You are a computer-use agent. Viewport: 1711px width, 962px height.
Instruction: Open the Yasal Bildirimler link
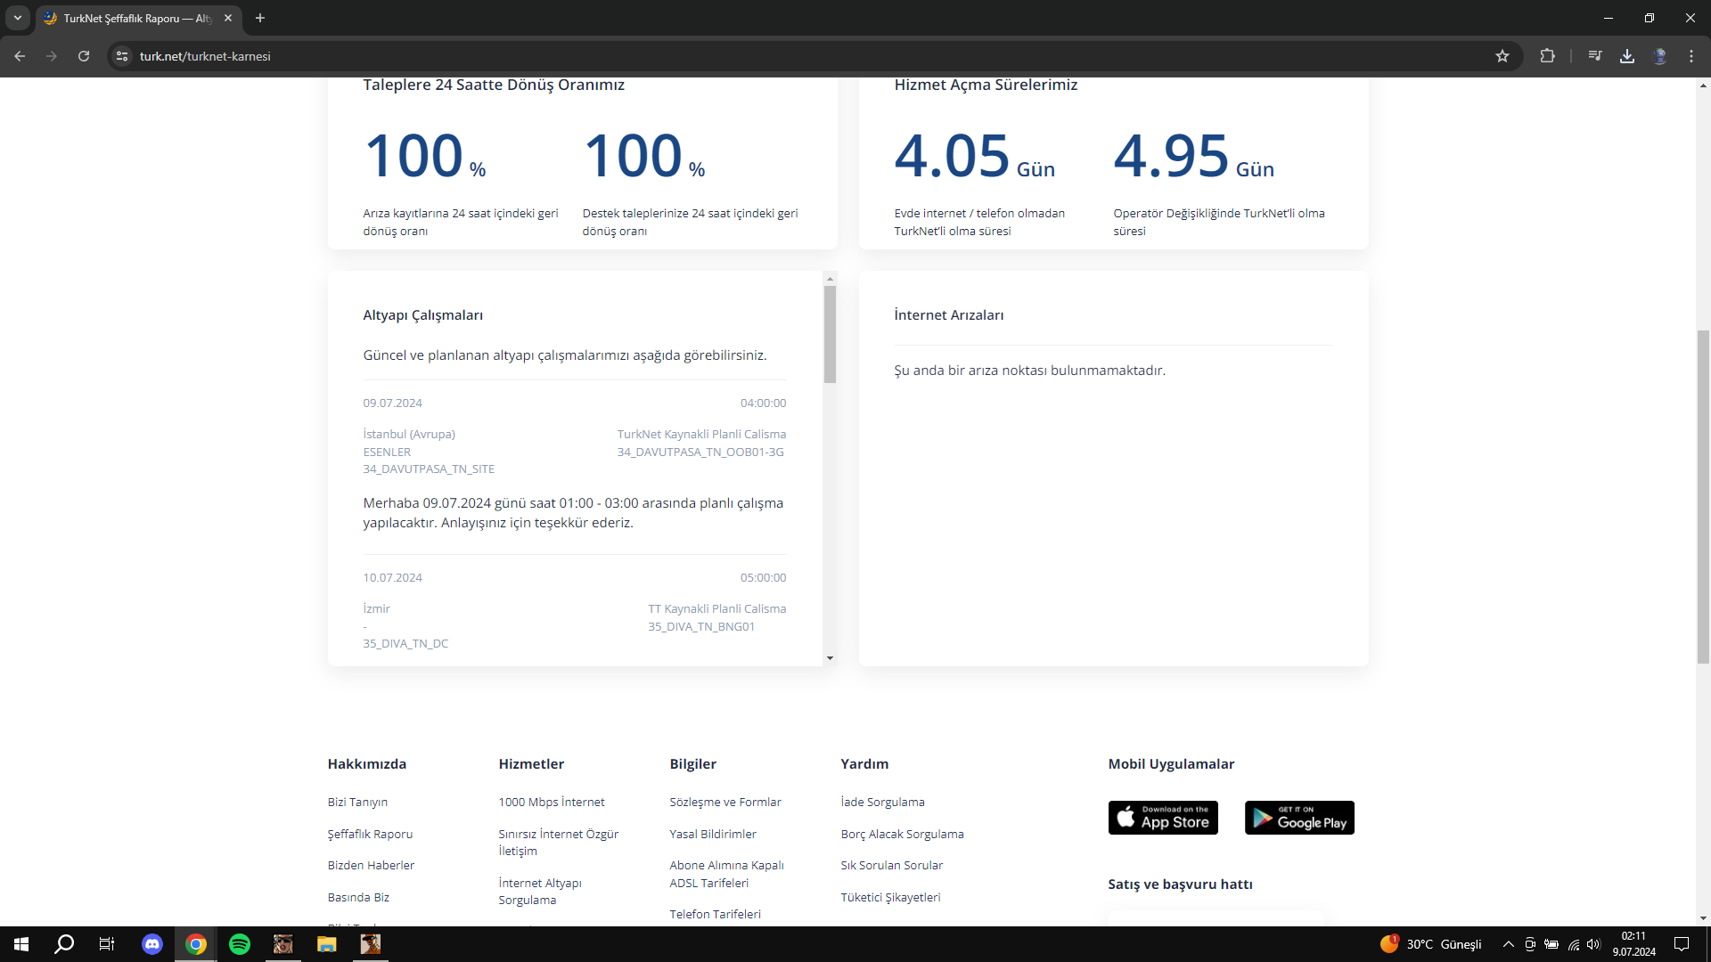click(713, 834)
